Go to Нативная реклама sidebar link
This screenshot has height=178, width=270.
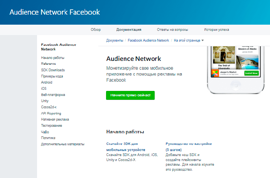point(55,119)
